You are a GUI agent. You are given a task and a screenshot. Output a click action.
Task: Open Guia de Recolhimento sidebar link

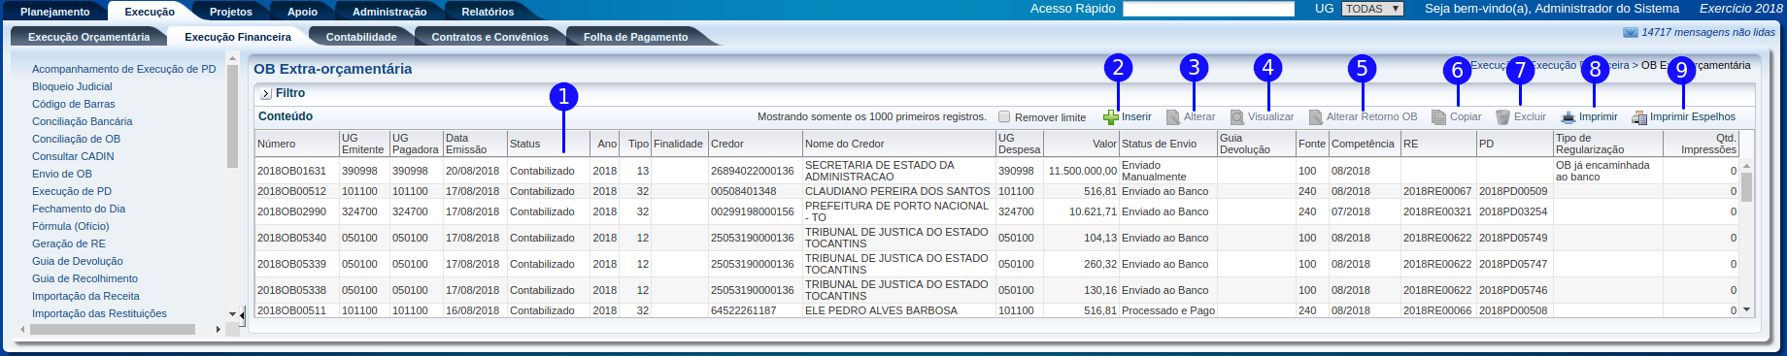point(84,278)
